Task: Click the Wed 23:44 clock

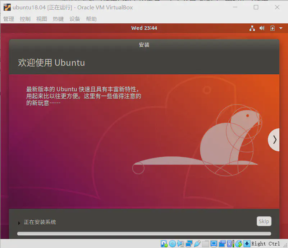Action: 144,28
